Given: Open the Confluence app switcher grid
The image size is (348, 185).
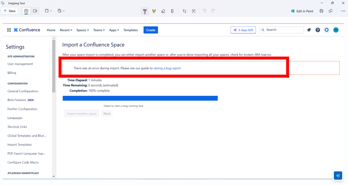Looking at the screenshot, I should (9, 30).
